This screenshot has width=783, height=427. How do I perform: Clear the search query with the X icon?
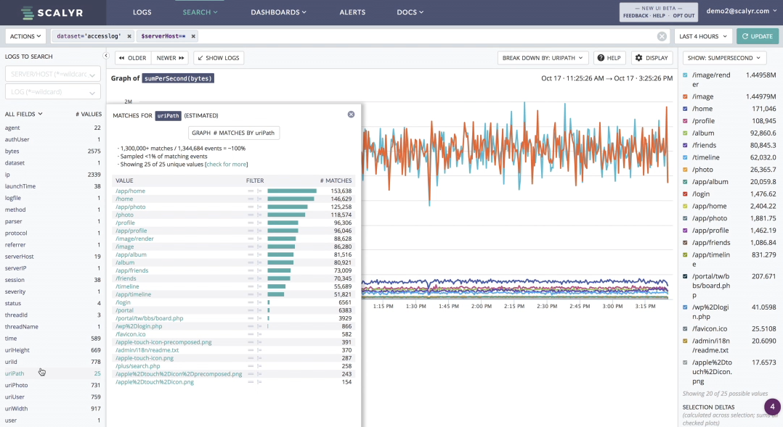(662, 36)
